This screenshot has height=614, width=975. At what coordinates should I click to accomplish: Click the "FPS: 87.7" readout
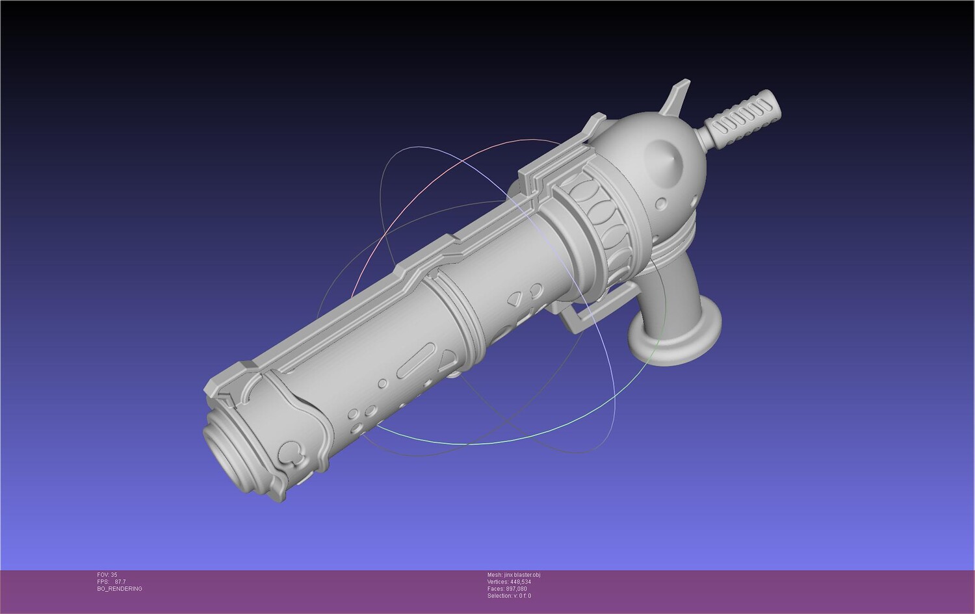point(111,582)
